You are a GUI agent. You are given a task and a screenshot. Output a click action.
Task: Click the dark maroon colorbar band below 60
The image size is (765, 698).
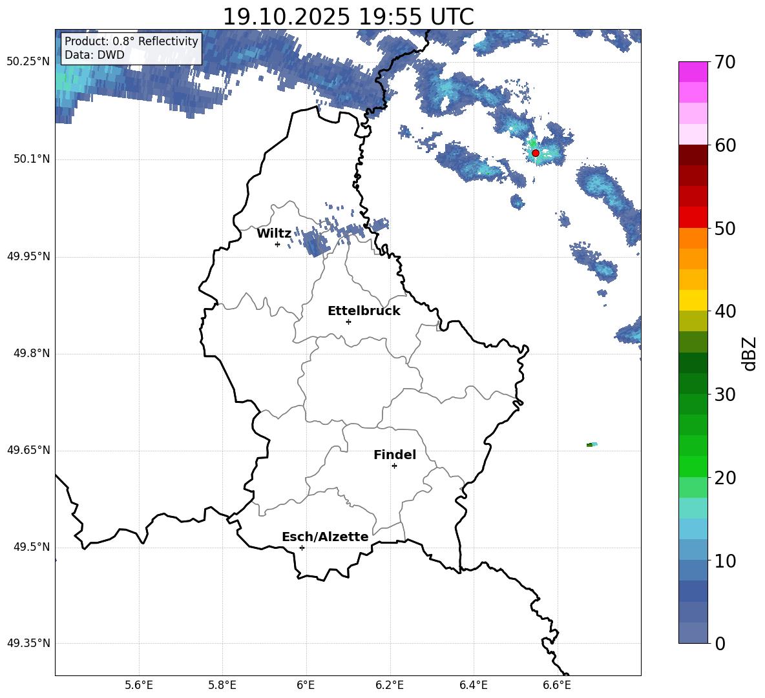(x=693, y=155)
